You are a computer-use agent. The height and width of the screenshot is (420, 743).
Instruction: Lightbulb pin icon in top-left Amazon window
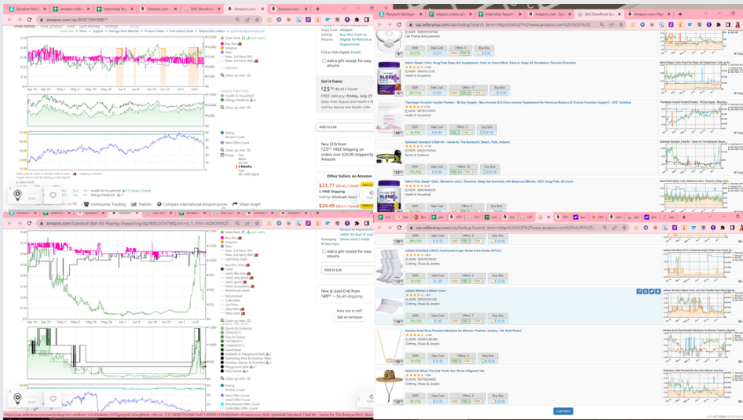[17, 195]
